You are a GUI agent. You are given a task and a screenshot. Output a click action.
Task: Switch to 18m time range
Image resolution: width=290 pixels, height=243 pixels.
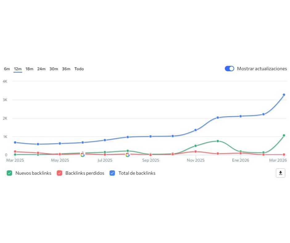(x=29, y=69)
